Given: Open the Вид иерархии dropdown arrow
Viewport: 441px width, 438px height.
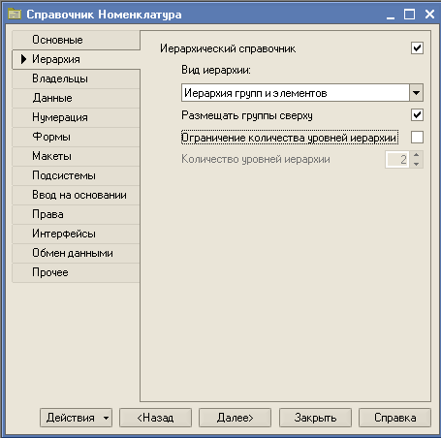Looking at the screenshot, I should pos(416,93).
